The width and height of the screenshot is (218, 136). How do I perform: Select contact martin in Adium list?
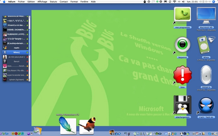tap(16, 48)
